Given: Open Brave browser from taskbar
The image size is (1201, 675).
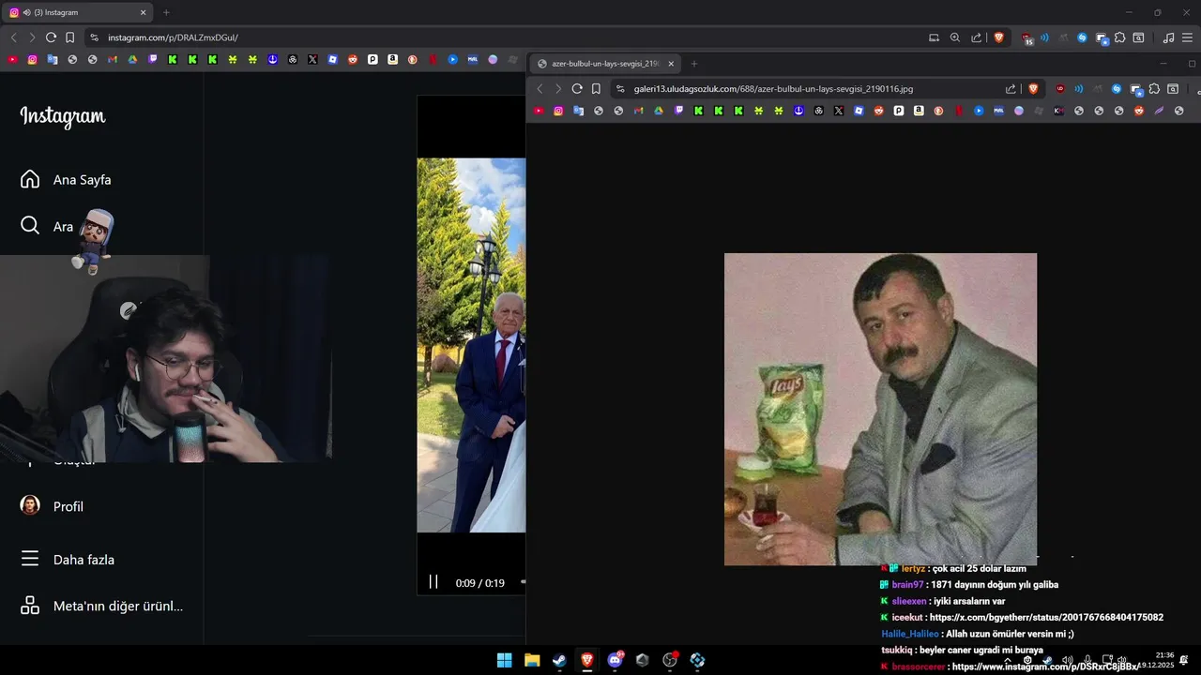Looking at the screenshot, I should pyautogui.click(x=587, y=660).
